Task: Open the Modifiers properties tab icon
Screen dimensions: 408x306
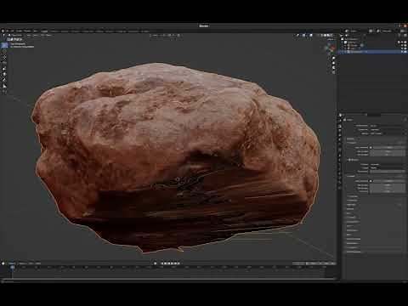Action: 340,155
